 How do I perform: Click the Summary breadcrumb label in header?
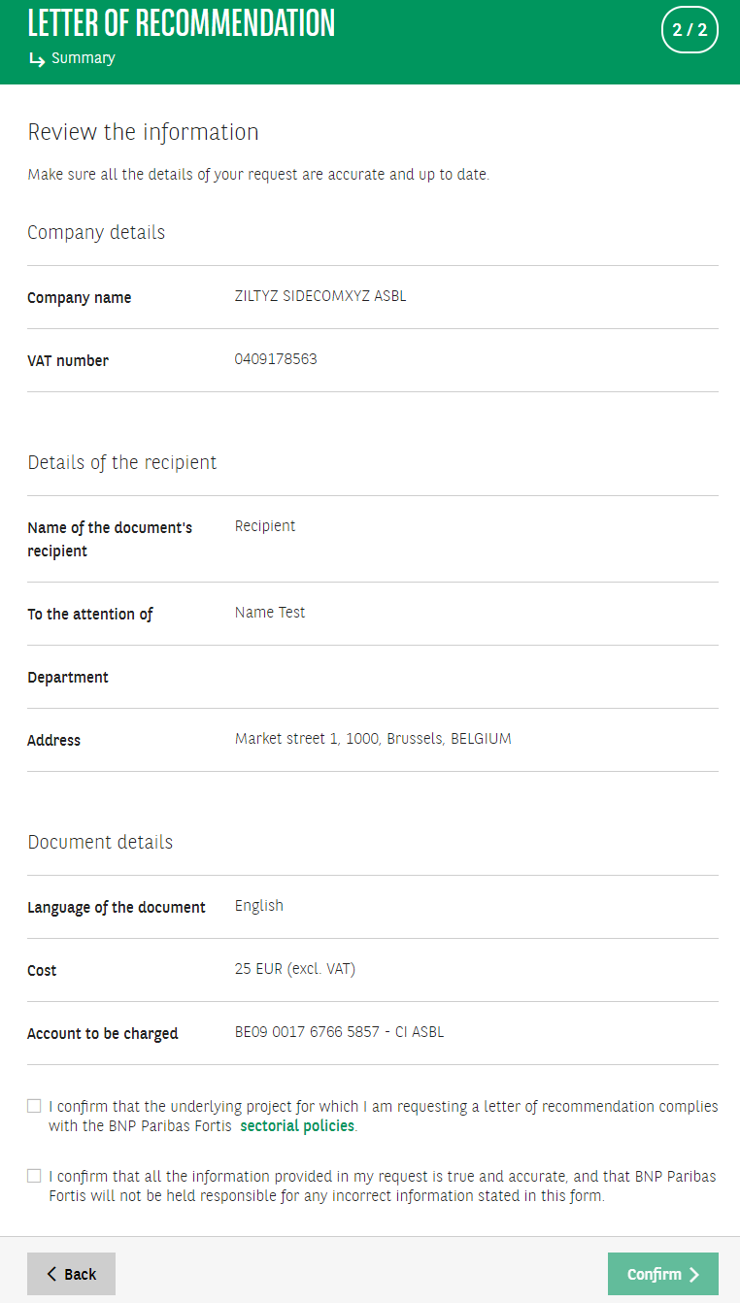(x=84, y=58)
